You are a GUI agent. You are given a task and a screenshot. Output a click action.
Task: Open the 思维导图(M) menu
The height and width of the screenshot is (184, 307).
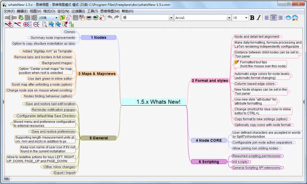[x=110, y=11]
